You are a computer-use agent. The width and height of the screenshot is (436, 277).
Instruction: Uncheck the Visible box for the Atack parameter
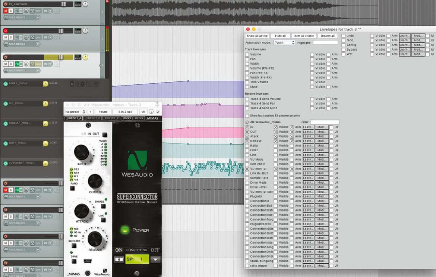[x=275, y=136]
